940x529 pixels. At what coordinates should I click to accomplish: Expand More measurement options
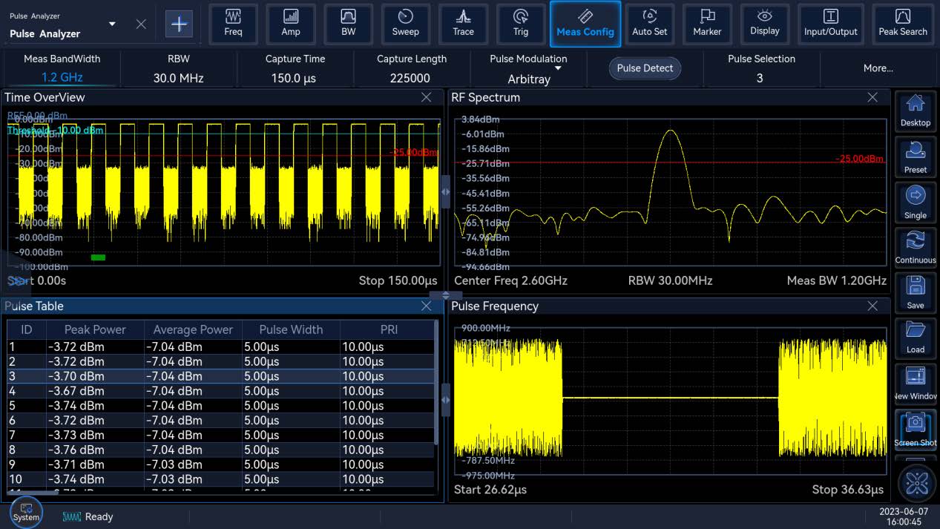(x=878, y=68)
